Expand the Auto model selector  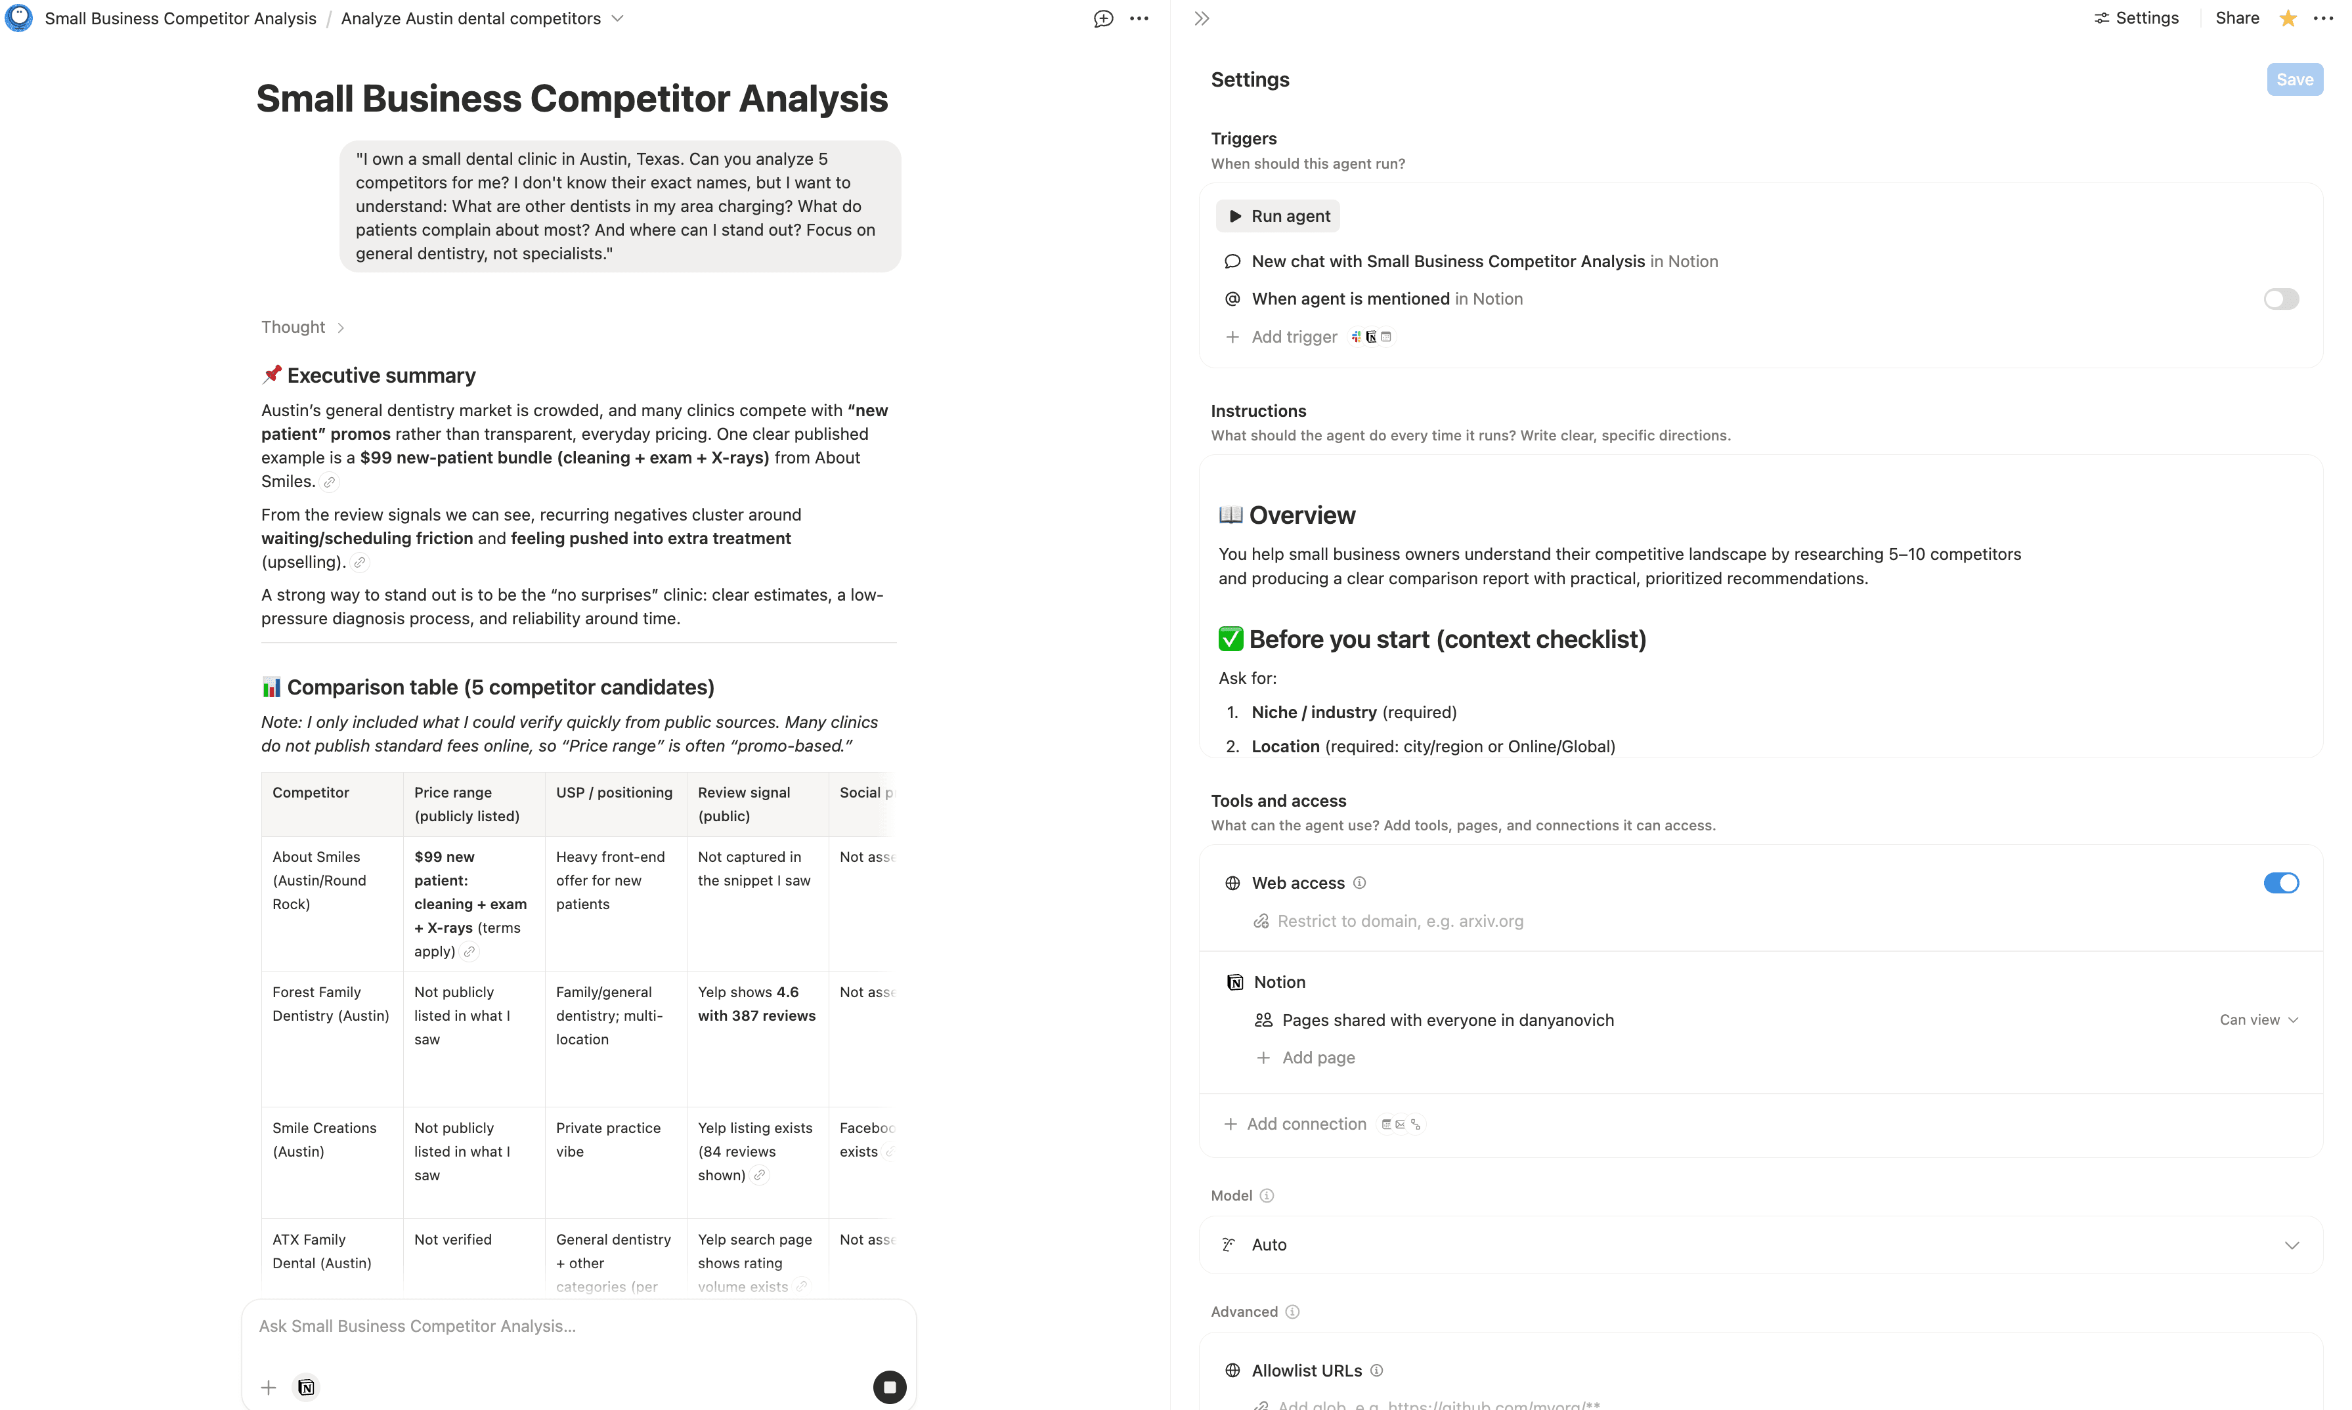pyautogui.click(x=2292, y=1245)
